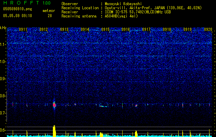
Task: Click the 0912 time marker
Action: (x=44, y=29)
